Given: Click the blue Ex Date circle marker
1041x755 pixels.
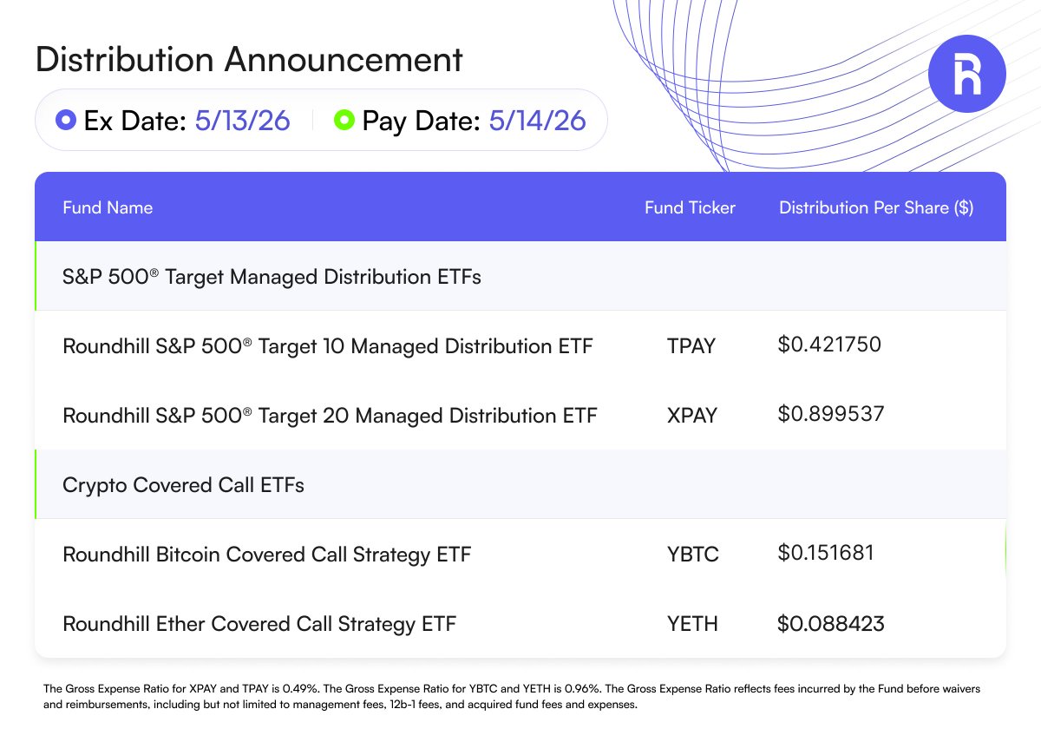Looking at the screenshot, I should click(x=65, y=121).
